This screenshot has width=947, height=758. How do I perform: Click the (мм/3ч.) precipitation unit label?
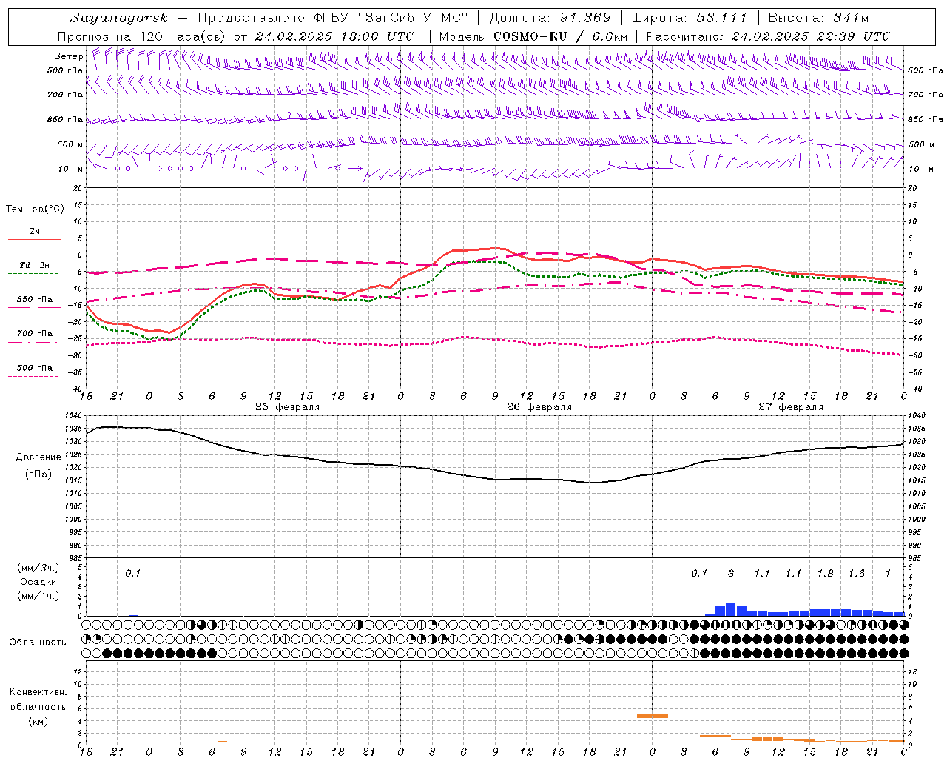pyautogui.click(x=38, y=568)
